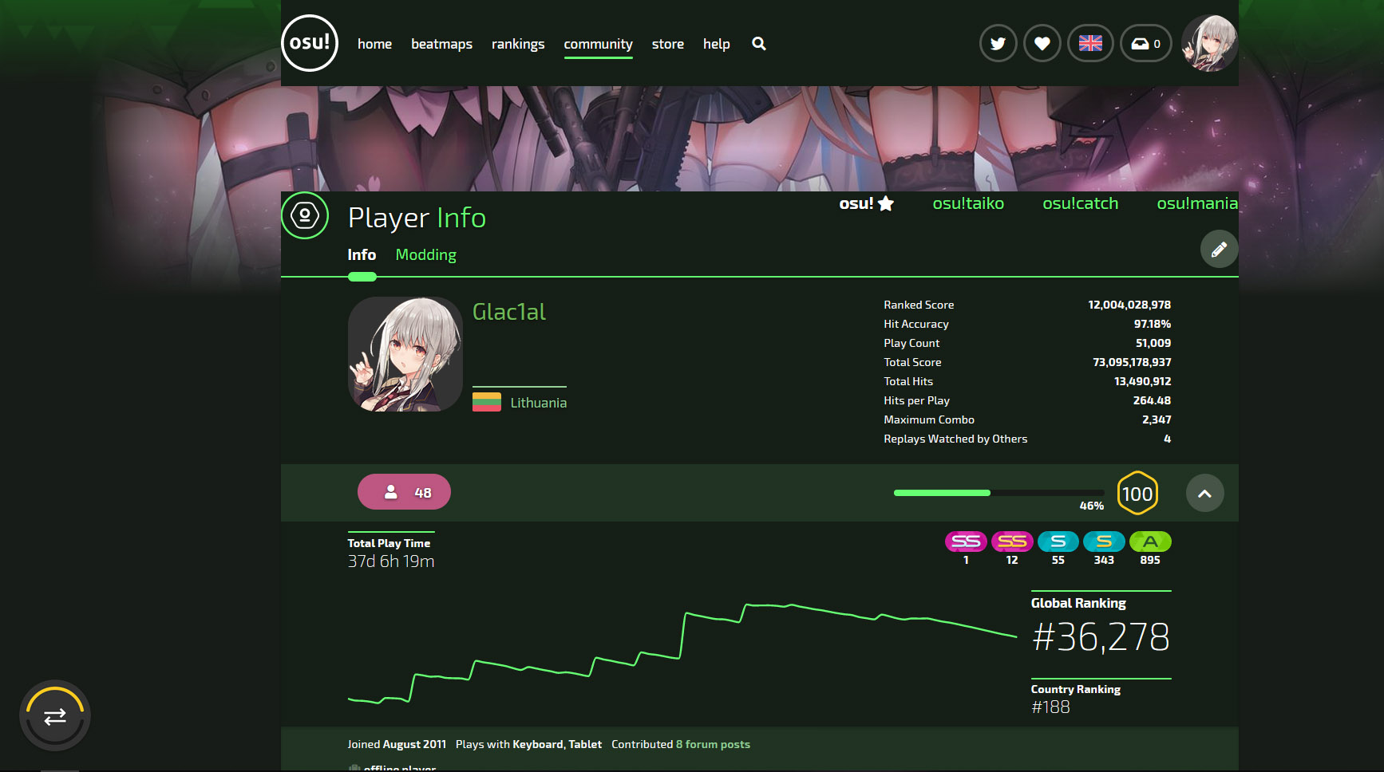The width and height of the screenshot is (1384, 772).
Task: Click the Lithuania flag icon
Action: pyautogui.click(x=487, y=402)
